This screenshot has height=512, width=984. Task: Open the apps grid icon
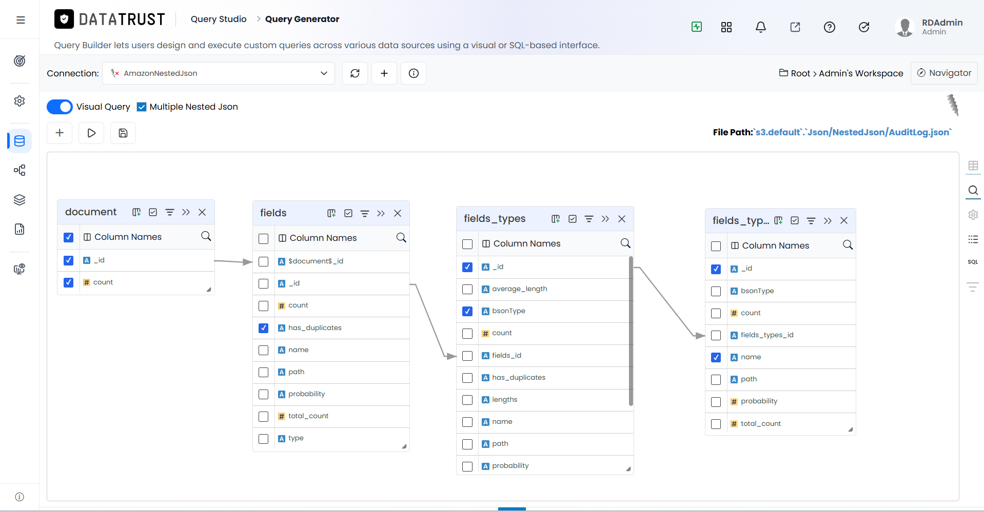point(726,27)
